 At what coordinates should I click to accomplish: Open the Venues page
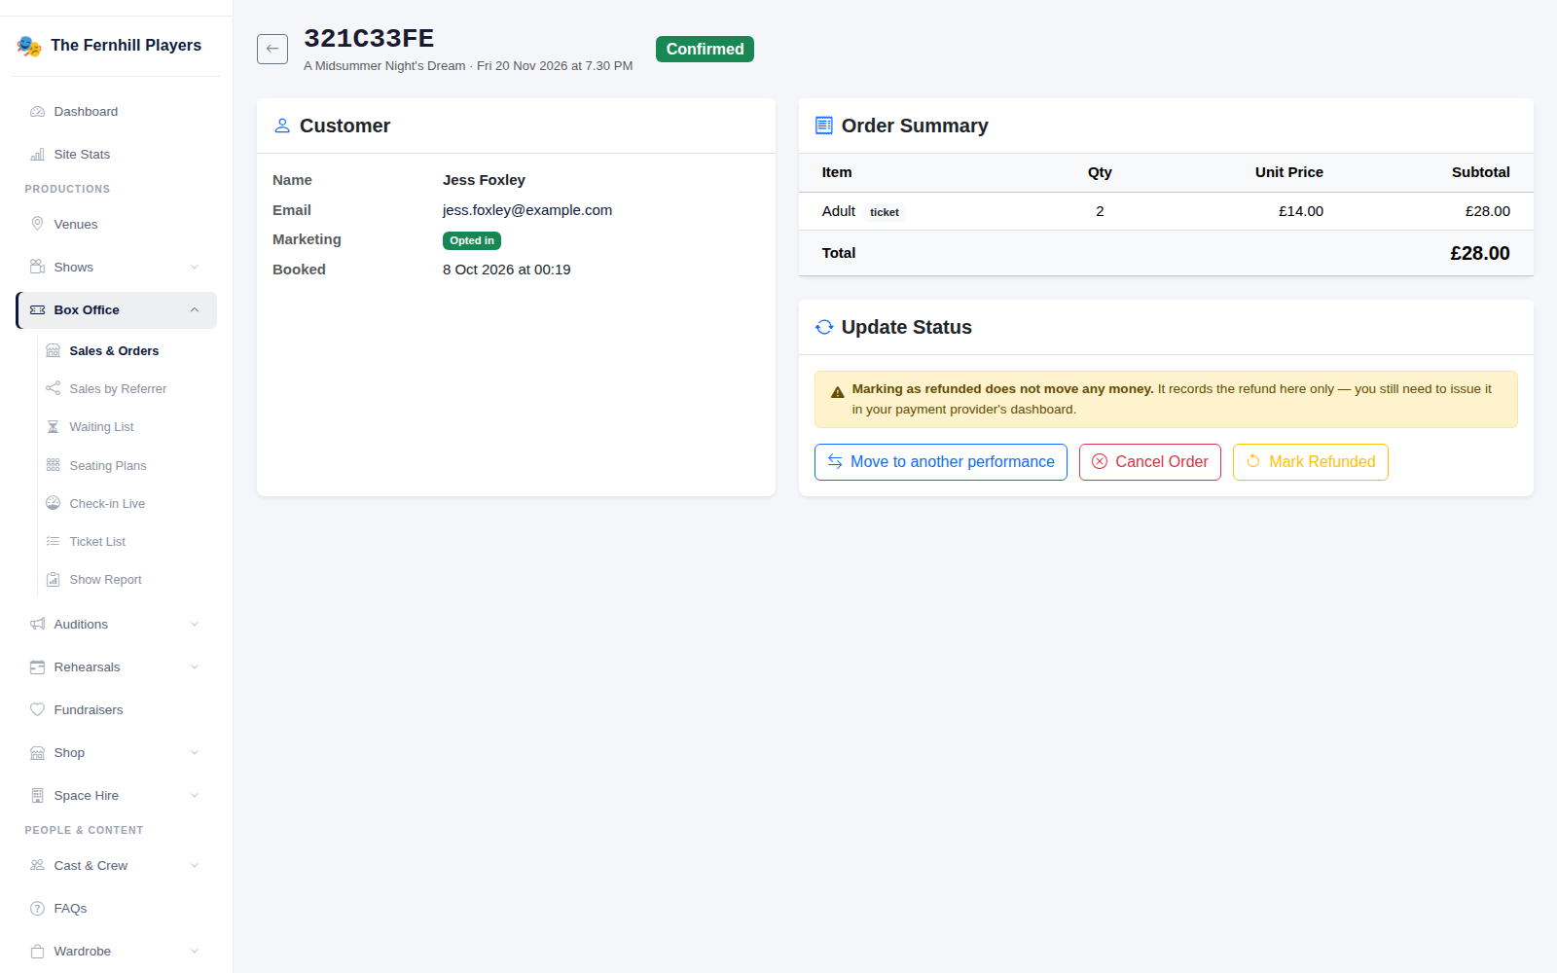[117, 225]
